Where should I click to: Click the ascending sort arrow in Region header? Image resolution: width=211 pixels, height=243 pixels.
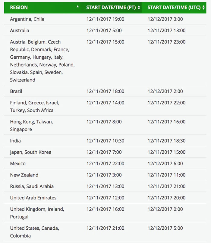pyautogui.click(x=78, y=6)
